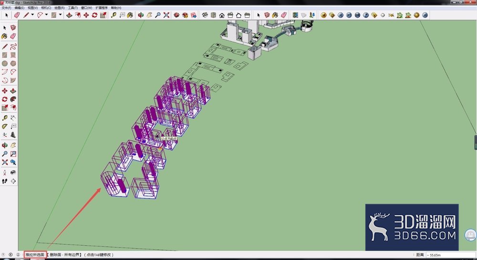Open the 视图(V) menu

coord(32,8)
